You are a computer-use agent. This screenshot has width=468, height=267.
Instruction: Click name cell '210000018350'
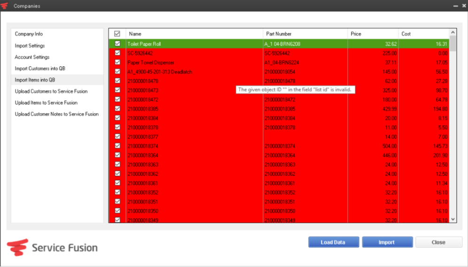point(195,211)
